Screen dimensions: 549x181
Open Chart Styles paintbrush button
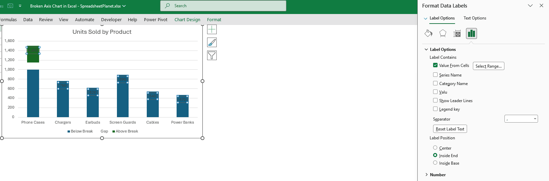(212, 42)
